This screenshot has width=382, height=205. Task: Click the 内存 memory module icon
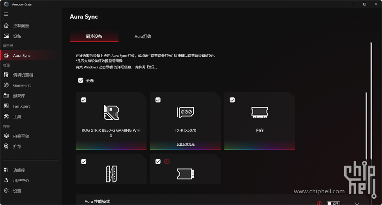click(260, 112)
